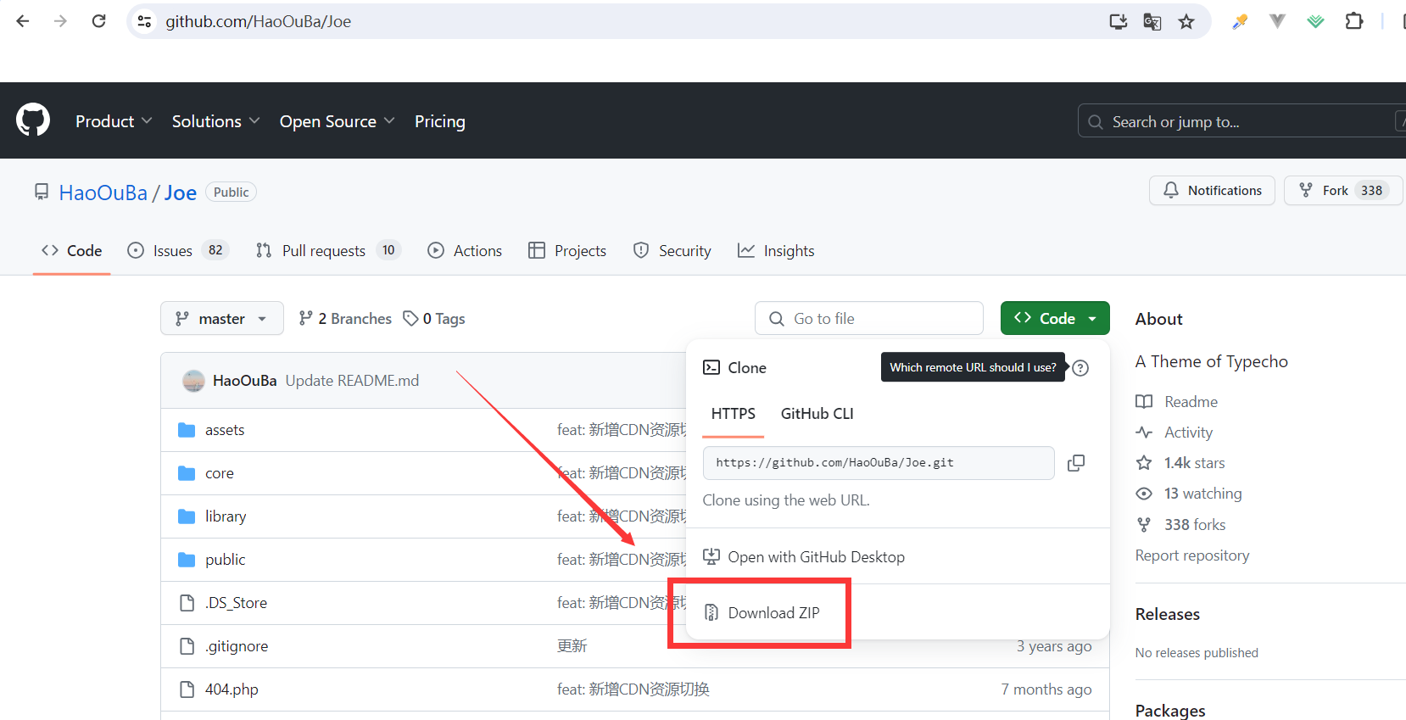Viewport: 1406px width, 720px height.
Task: Open the Projects tab
Action: [567, 250]
